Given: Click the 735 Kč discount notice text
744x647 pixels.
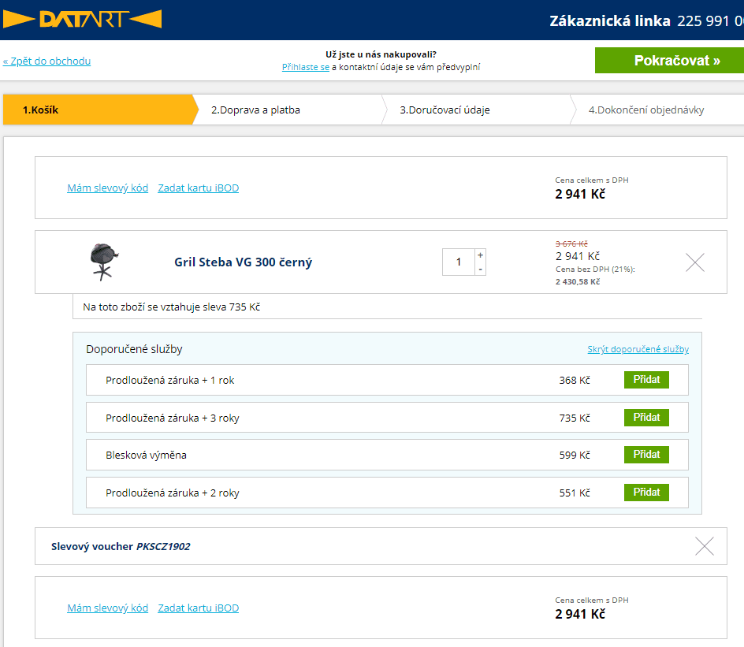Looking at the screenshot, I should pos(171,307).
